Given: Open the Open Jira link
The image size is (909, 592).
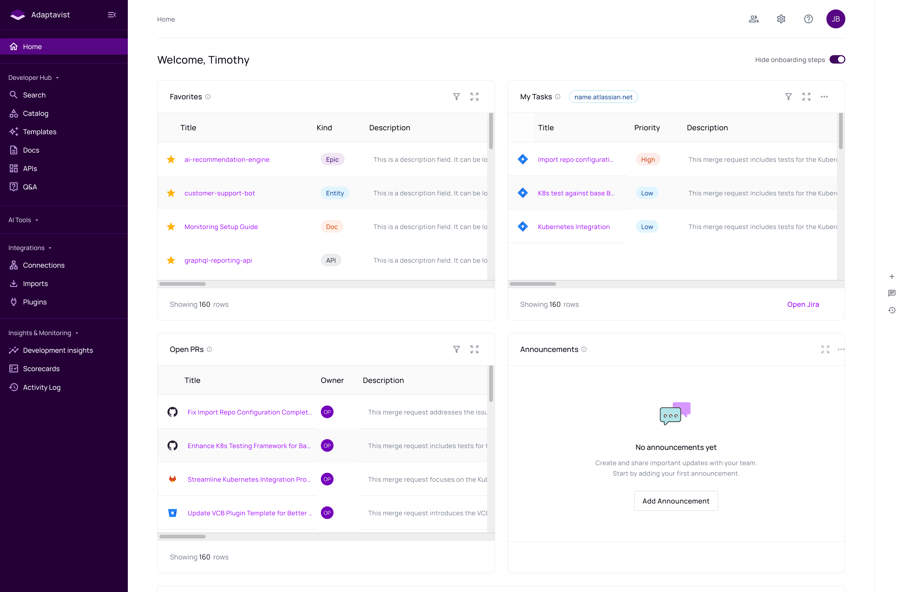Looking at the screenshot, I should pos(803,304).
